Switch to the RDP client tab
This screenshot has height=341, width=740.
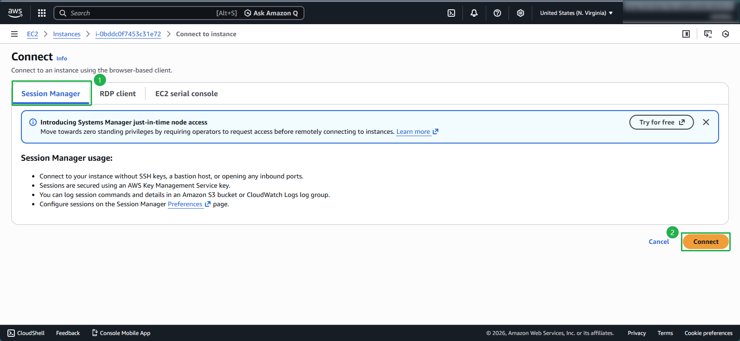(118, 93)
